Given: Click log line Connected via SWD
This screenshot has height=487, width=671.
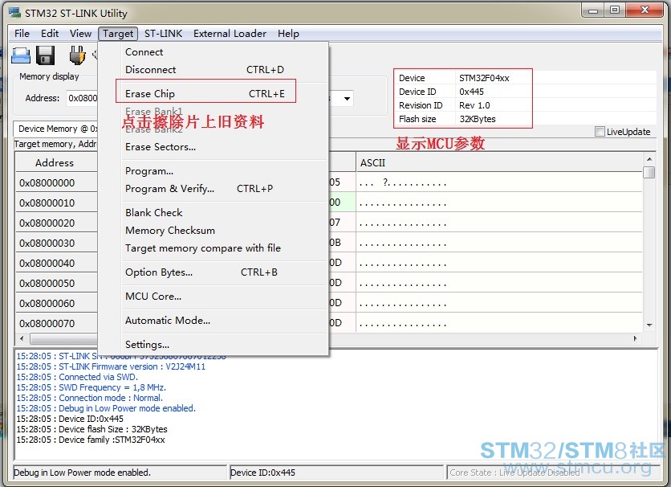Looking at the screenshot, I should (x=77, y=377).
